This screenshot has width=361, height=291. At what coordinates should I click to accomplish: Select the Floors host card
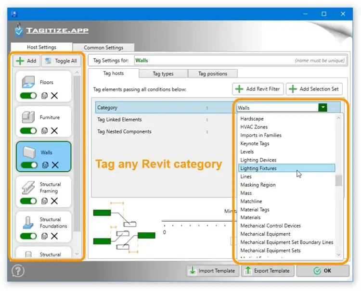tap(43, 83)
